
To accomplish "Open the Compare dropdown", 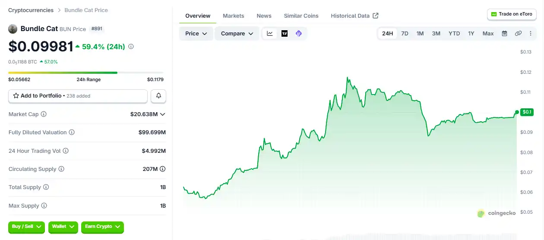I will coord(237,34).
